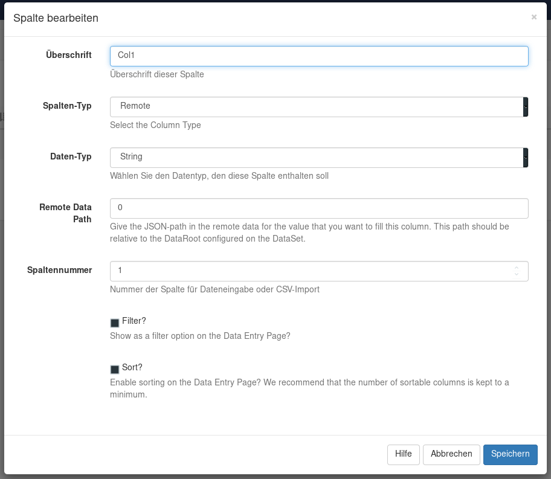Click the Remote Data Path label
551x479 pixels.
tap(65, 213)
